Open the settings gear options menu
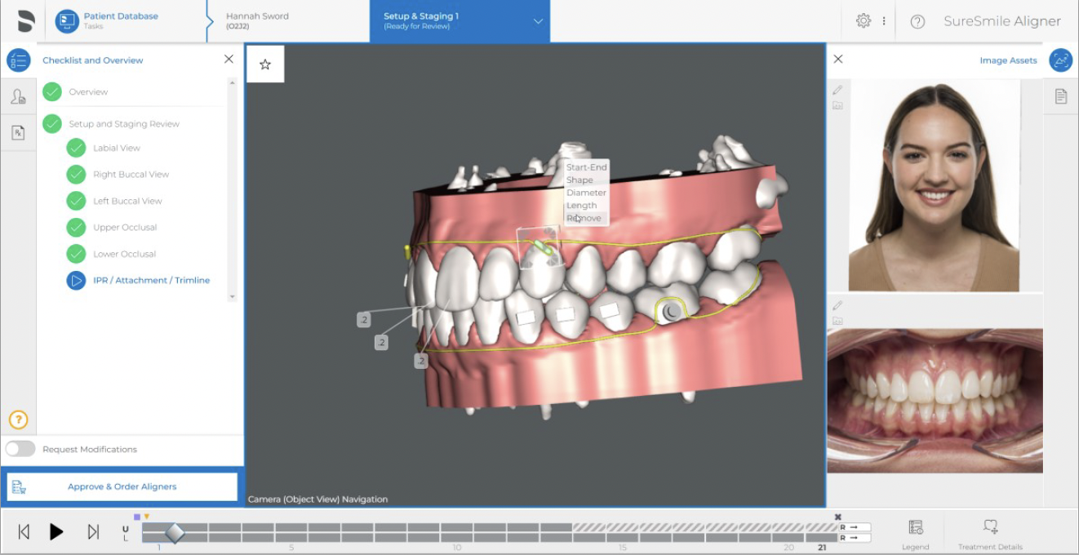The image size is (1079, 555). pos(864,21)
